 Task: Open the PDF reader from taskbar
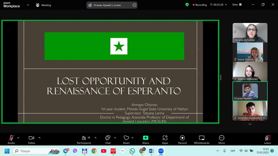click(113, 151)
